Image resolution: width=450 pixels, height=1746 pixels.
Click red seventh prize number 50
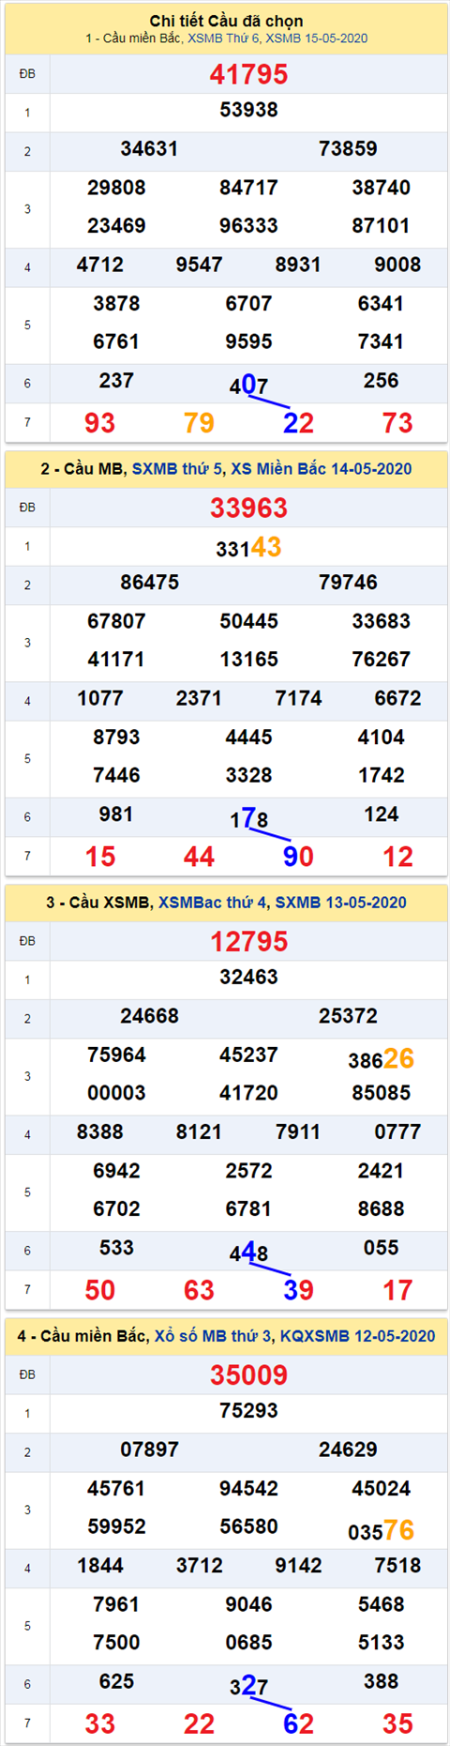coord(100,1290)
